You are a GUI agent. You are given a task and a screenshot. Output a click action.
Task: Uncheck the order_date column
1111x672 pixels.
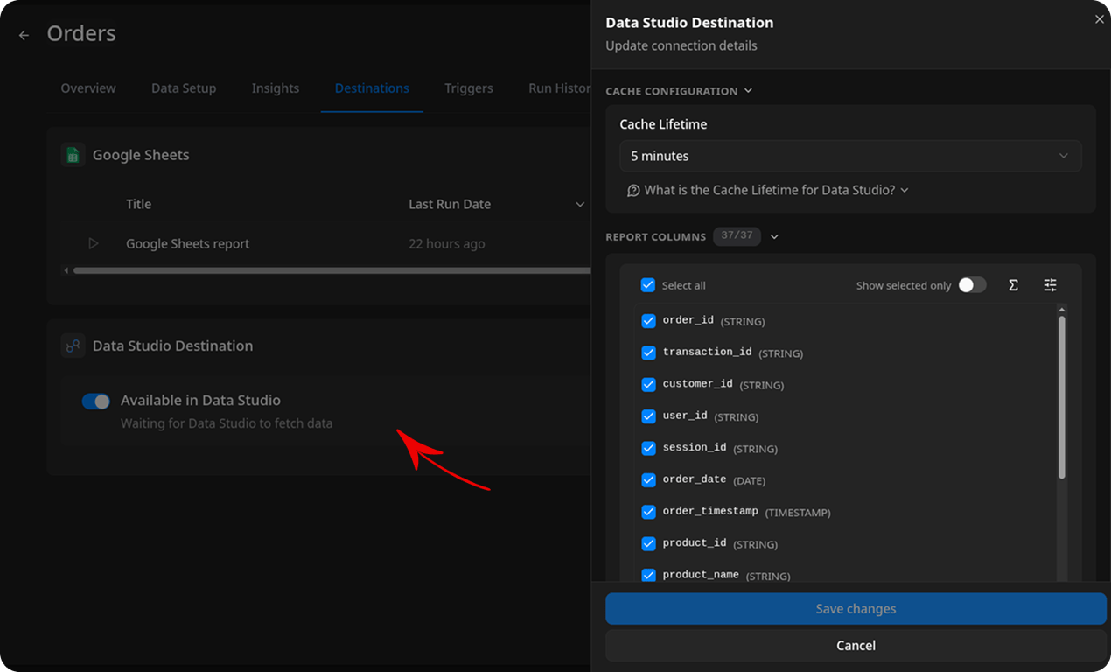pyautogui.click(x=648, y=479)
